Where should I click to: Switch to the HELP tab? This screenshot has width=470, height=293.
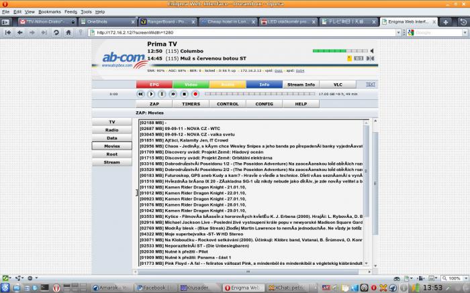pos(301,104)
